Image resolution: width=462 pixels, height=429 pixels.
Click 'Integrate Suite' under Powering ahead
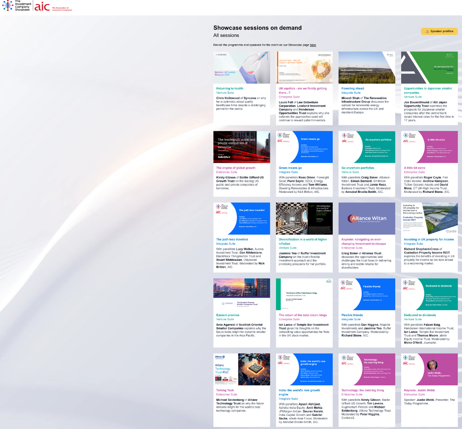click(x=351, y=93)
